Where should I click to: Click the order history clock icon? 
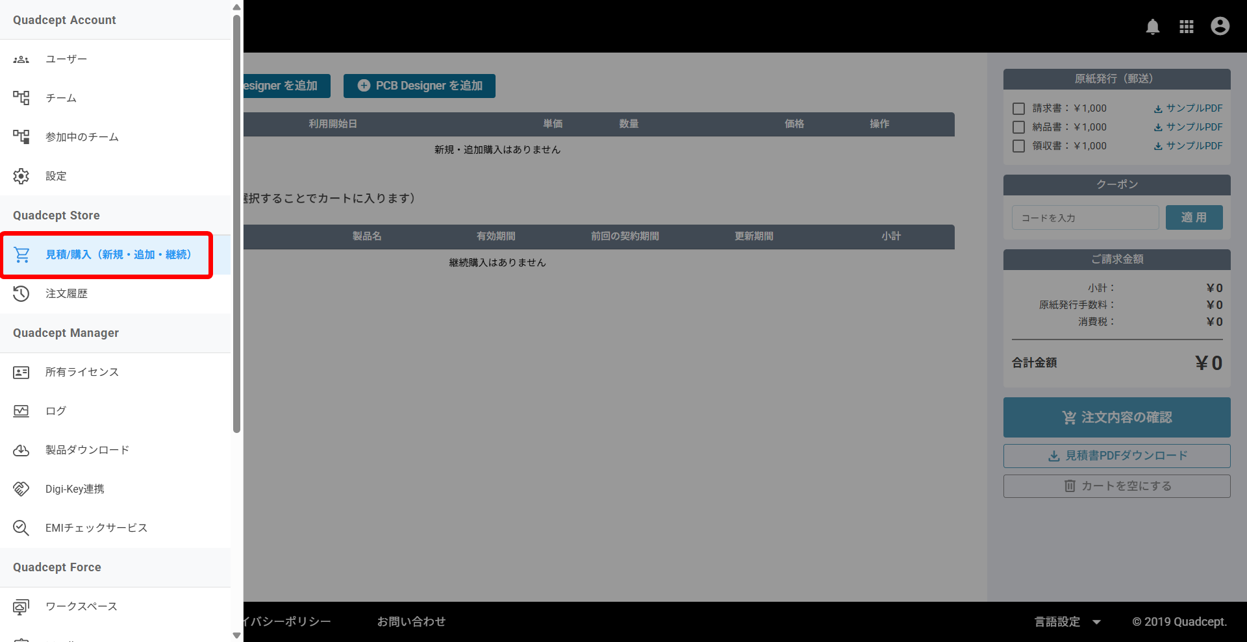click(21, 293)
